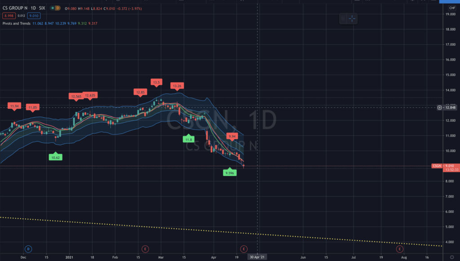
Task: Click the 8.998 sell price button
Action: (x=9, y=16)
